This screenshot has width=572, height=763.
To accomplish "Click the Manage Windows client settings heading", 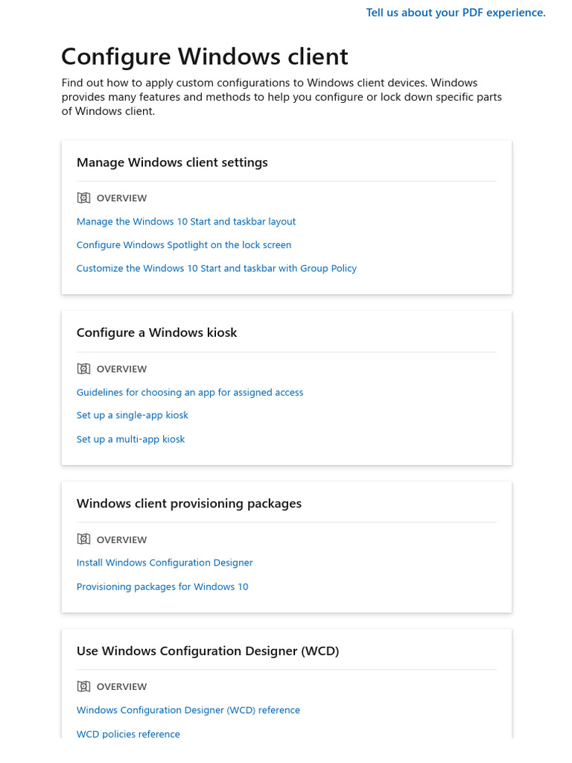I will pyautogui.click(x=172, y=162).
